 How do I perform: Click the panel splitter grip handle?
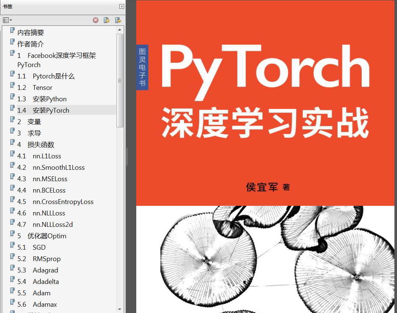click(127, 156)
